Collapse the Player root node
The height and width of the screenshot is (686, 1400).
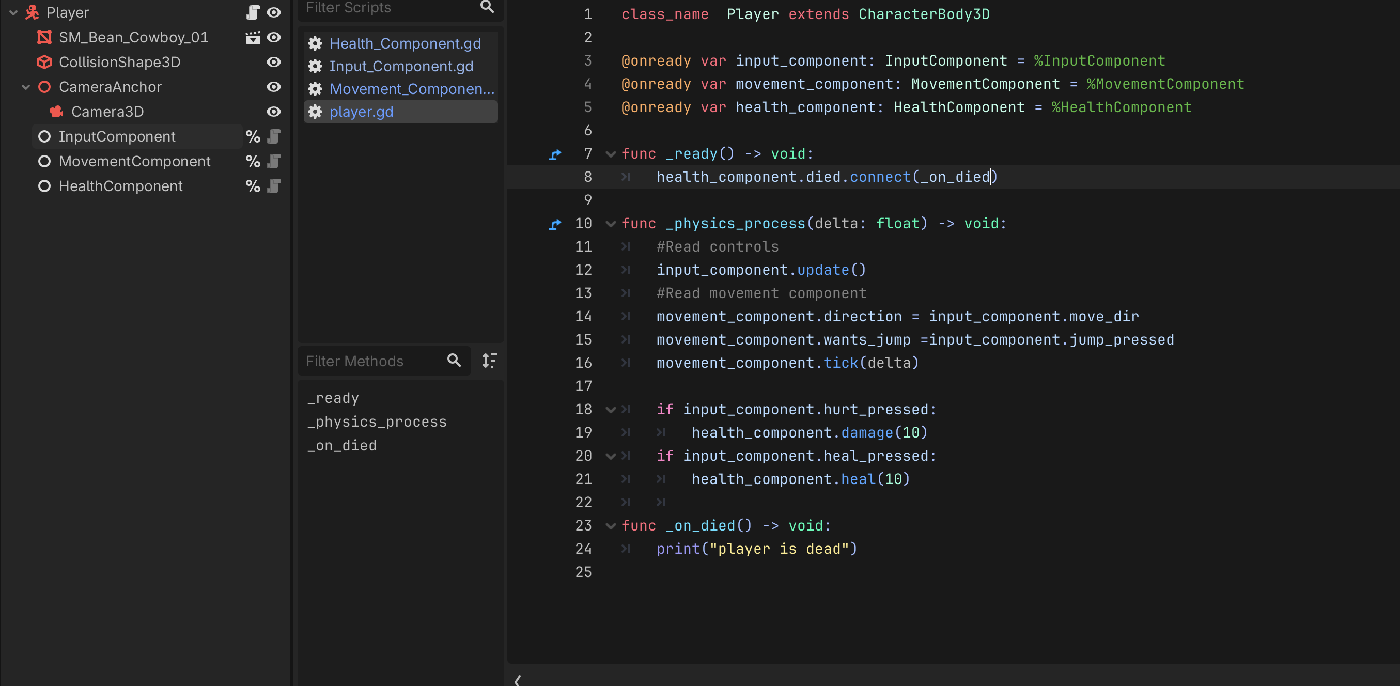pos(13,12)
